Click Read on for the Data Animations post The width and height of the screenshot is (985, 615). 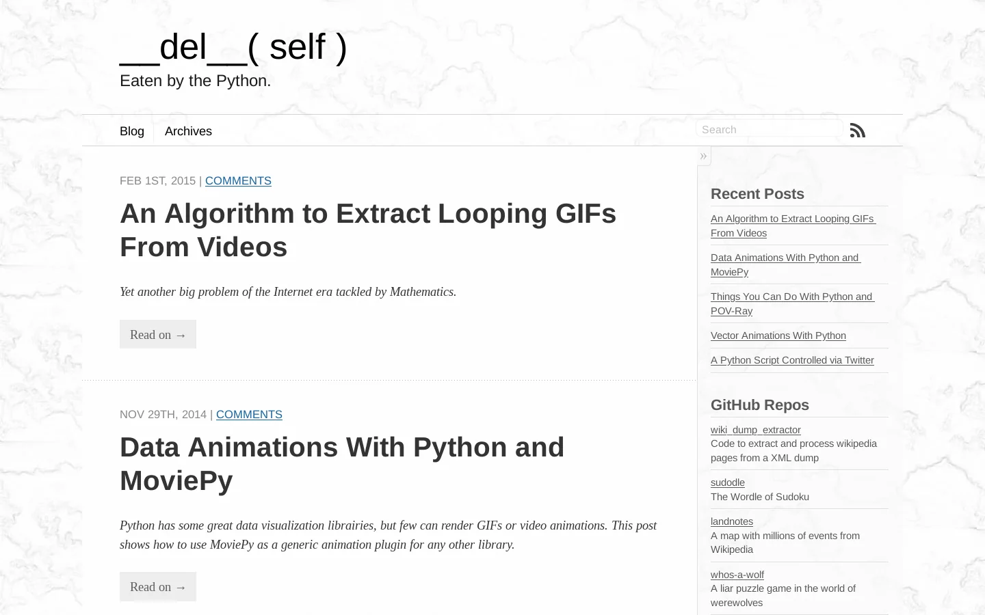pyautogui.click(x=158, y=586)
